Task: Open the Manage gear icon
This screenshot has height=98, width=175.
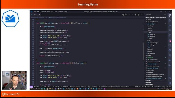Action: pos(170,83)
